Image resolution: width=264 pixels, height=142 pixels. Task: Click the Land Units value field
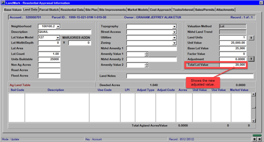(x=233, y=37)
